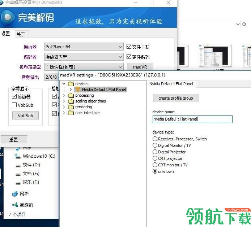Open the 视频渲染器 自动选择 dropdown
251x227 pixels.
tap(84, 67)
